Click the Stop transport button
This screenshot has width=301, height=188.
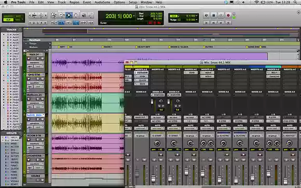[213, 16]
